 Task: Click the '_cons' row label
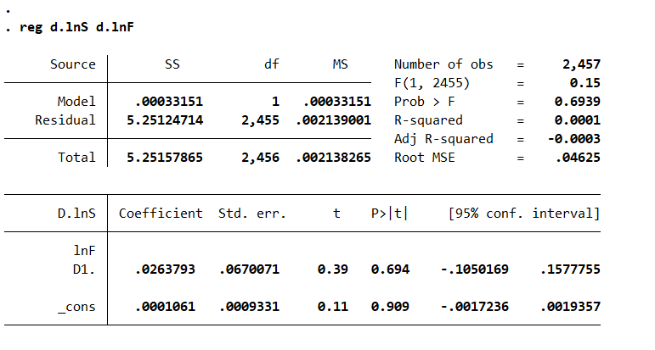click(x=76, y=307)
